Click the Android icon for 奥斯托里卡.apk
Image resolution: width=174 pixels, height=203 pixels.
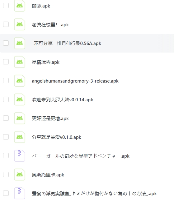(x=20, y=175)
